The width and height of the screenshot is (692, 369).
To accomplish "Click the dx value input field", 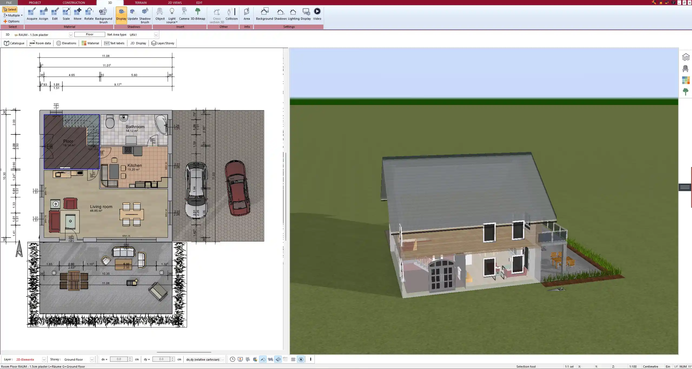I will 119,359.
